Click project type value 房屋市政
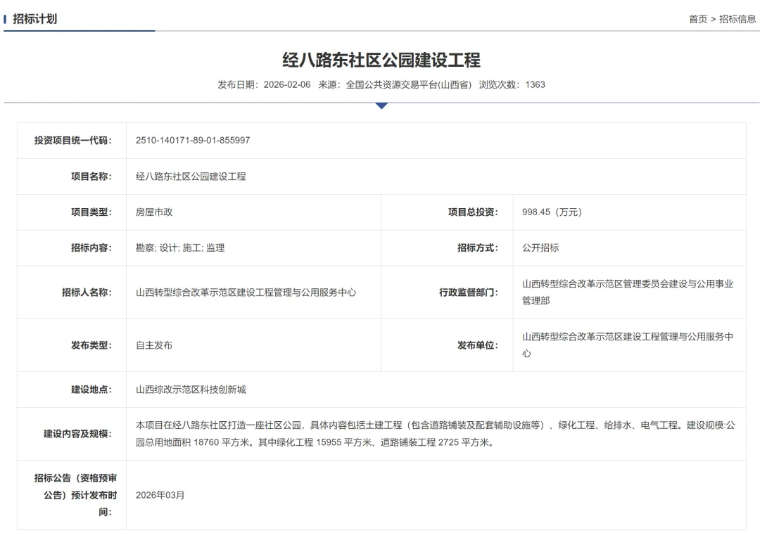Screen dimensions: 760x540 pos(154,212)
